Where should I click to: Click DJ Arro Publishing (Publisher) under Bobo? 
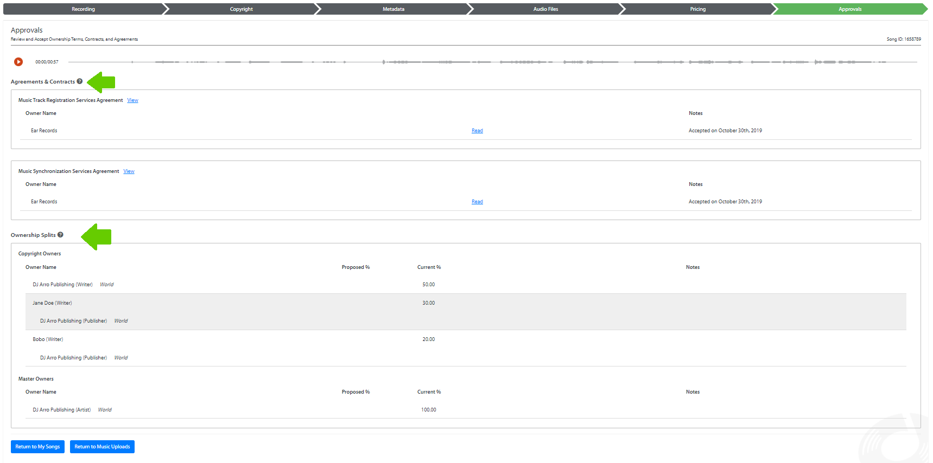coord(73,358)
